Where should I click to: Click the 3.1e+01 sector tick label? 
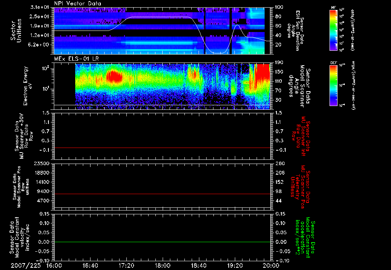pos(39,7)
